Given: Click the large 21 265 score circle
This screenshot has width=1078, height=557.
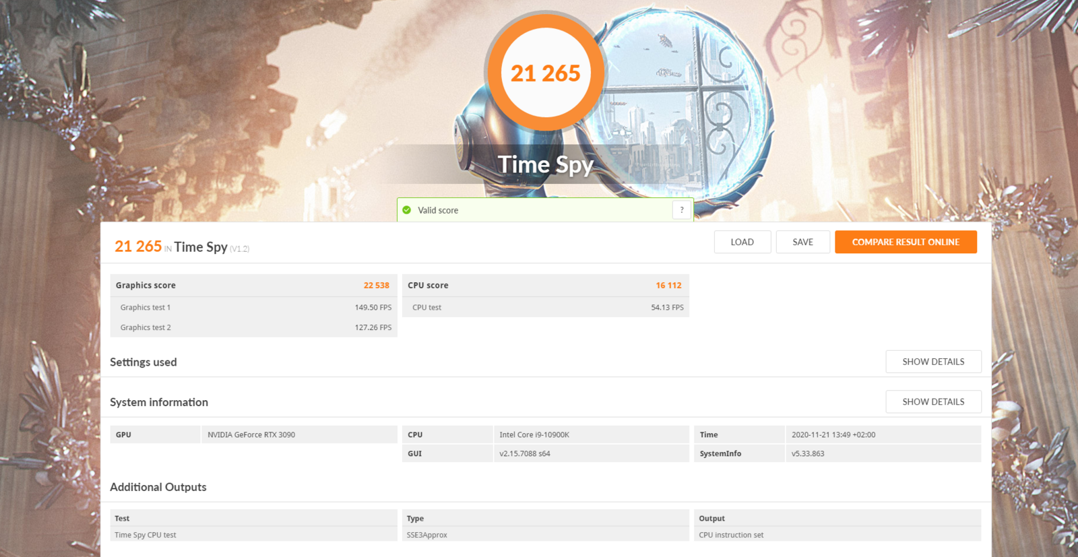Looking at the screenshot, I should coord(545,73).
